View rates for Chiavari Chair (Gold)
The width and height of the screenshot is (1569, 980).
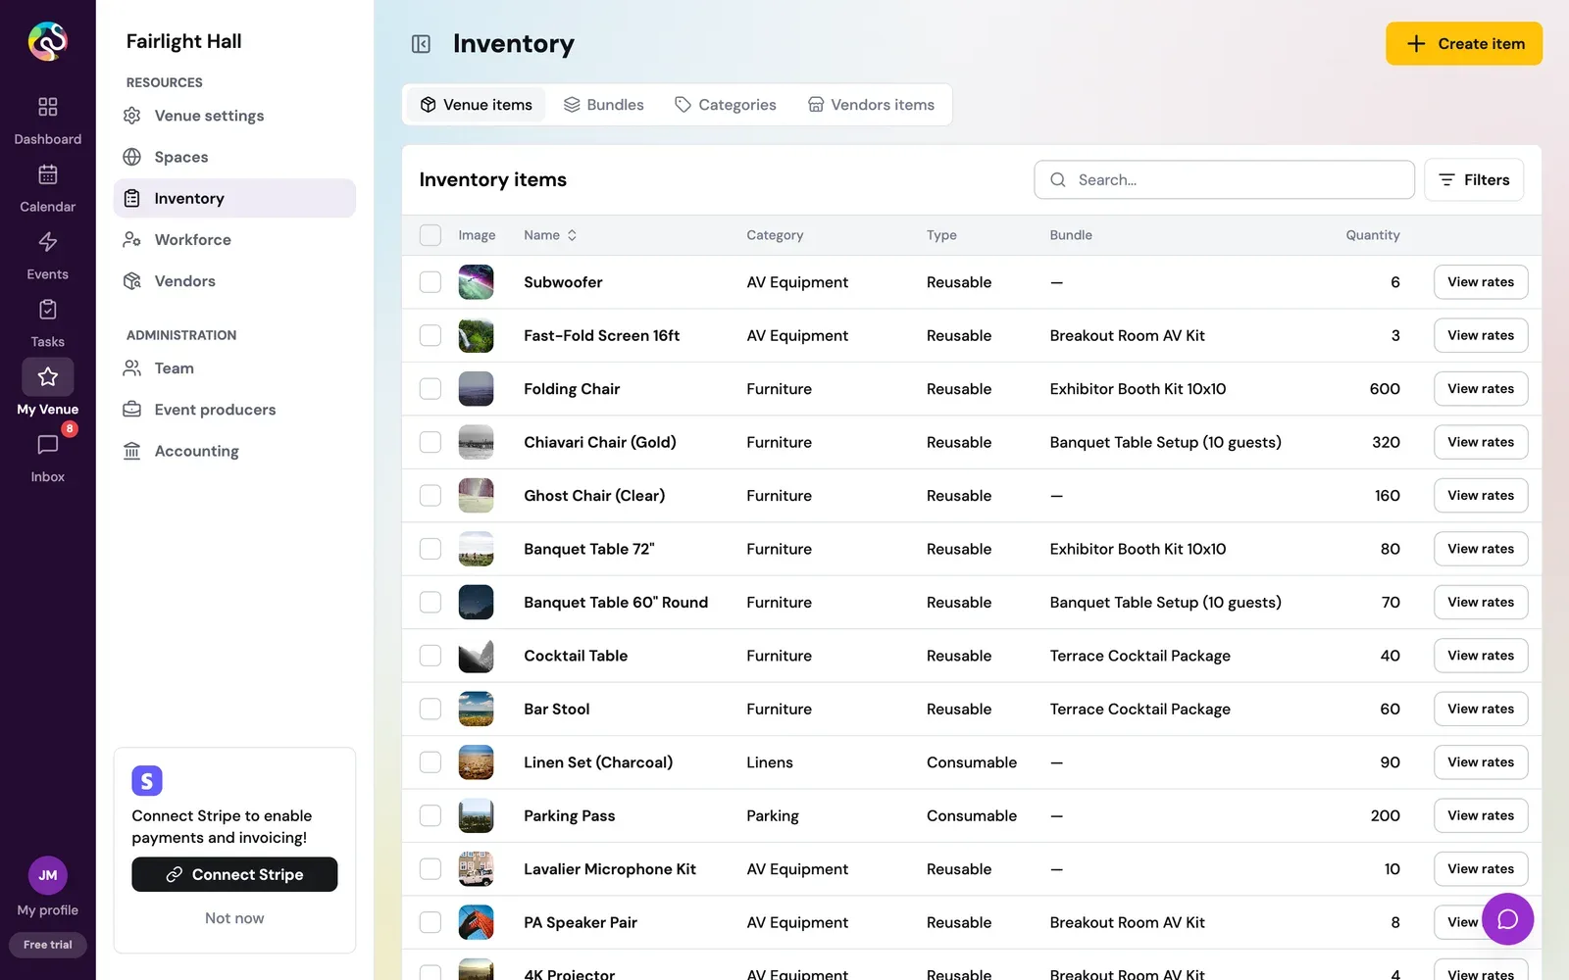coord(1481,442)
